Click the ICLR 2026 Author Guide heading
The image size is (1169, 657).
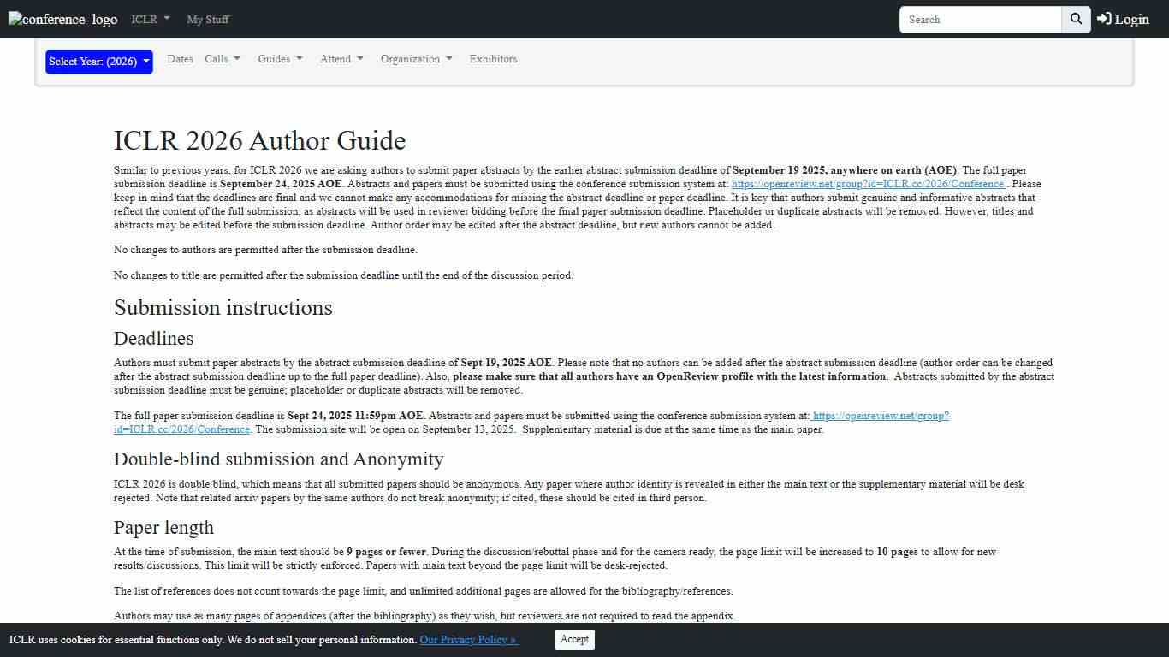pos(259,140)
